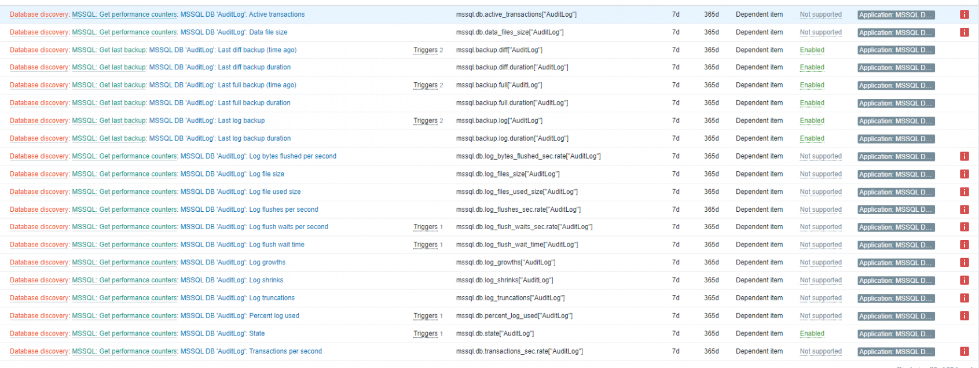Click Application tag on Transactions per second row
This screenshot has height=368, width=979.
pos(896,351)
